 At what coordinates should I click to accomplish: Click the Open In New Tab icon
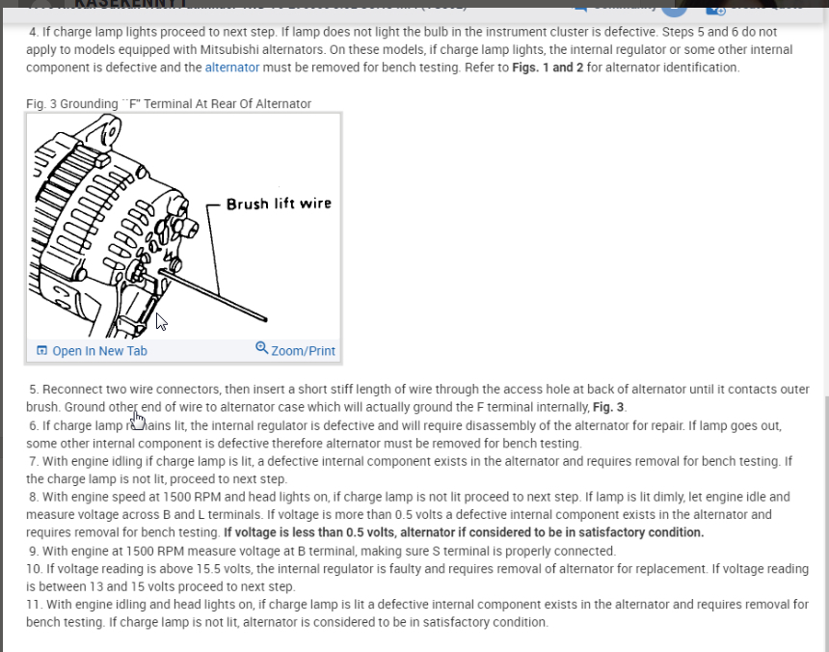click(x=41, y=350)
